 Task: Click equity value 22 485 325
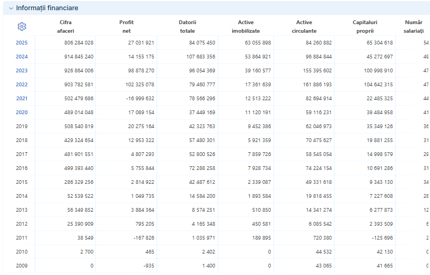pos(380,99)
